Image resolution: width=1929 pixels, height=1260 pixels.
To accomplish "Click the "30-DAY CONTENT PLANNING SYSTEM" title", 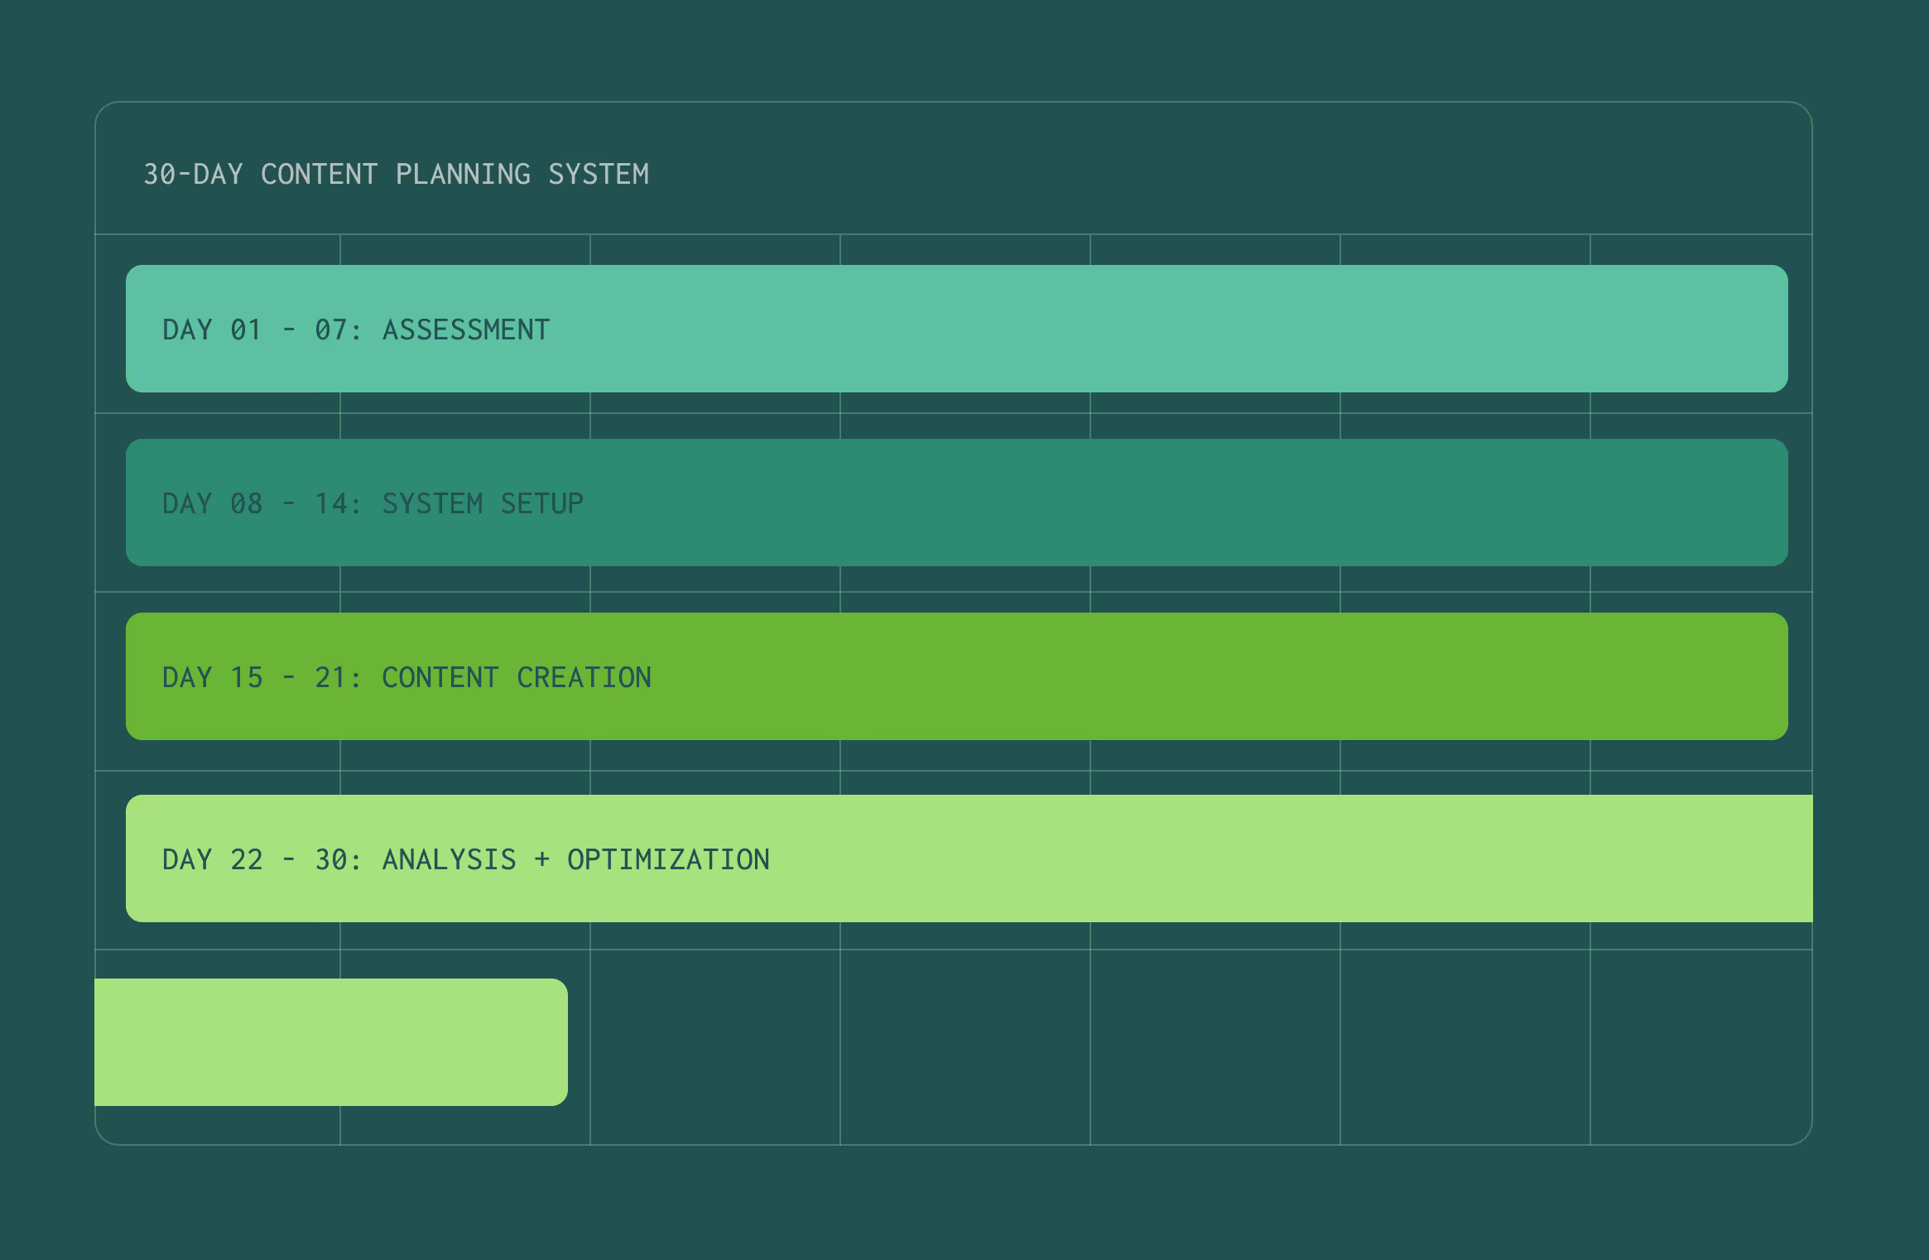I will (x=396, y=174).
